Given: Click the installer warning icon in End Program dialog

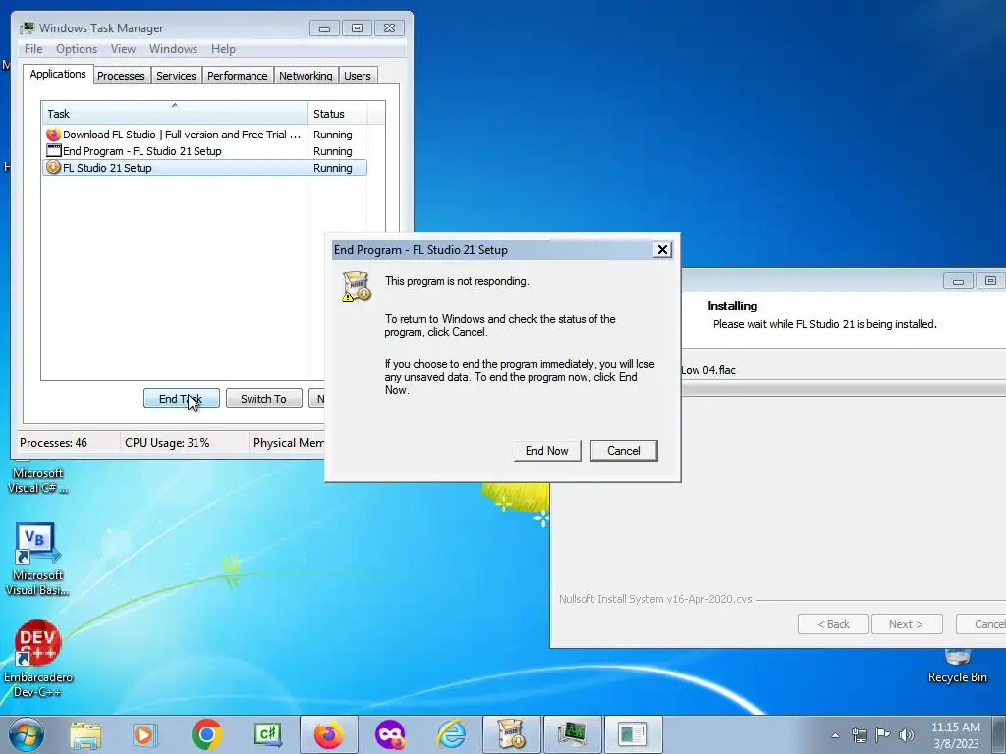Looking at the screenshot, I should click(356, 287).
